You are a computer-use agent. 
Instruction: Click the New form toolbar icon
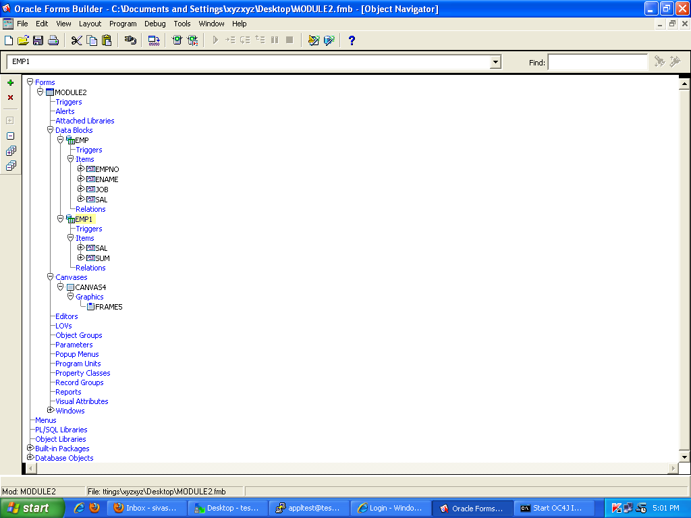click(8, 40)
